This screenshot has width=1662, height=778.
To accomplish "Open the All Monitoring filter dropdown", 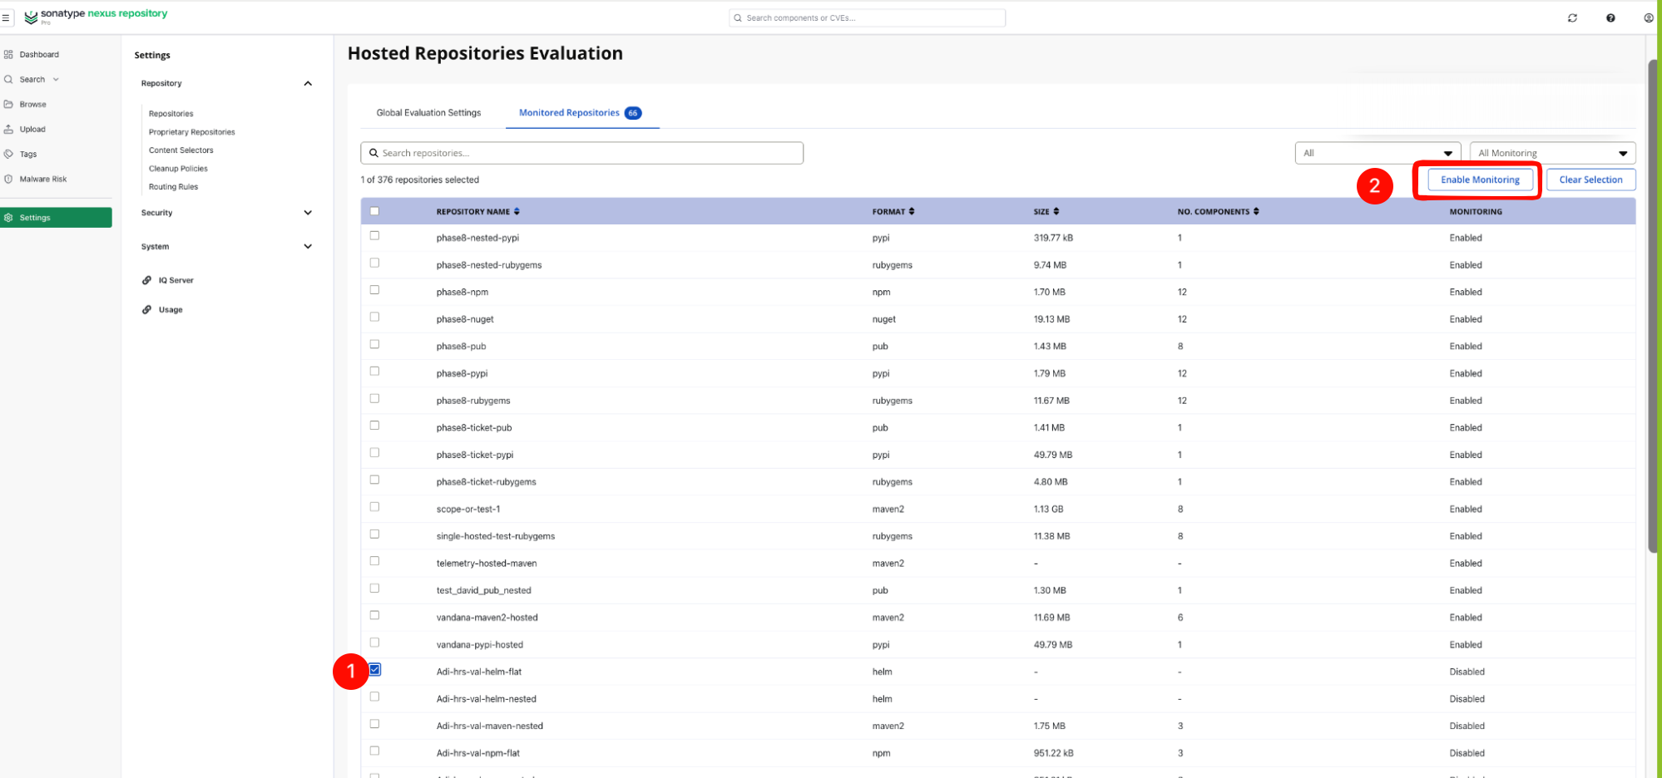I will click(x=1552, y=153).
